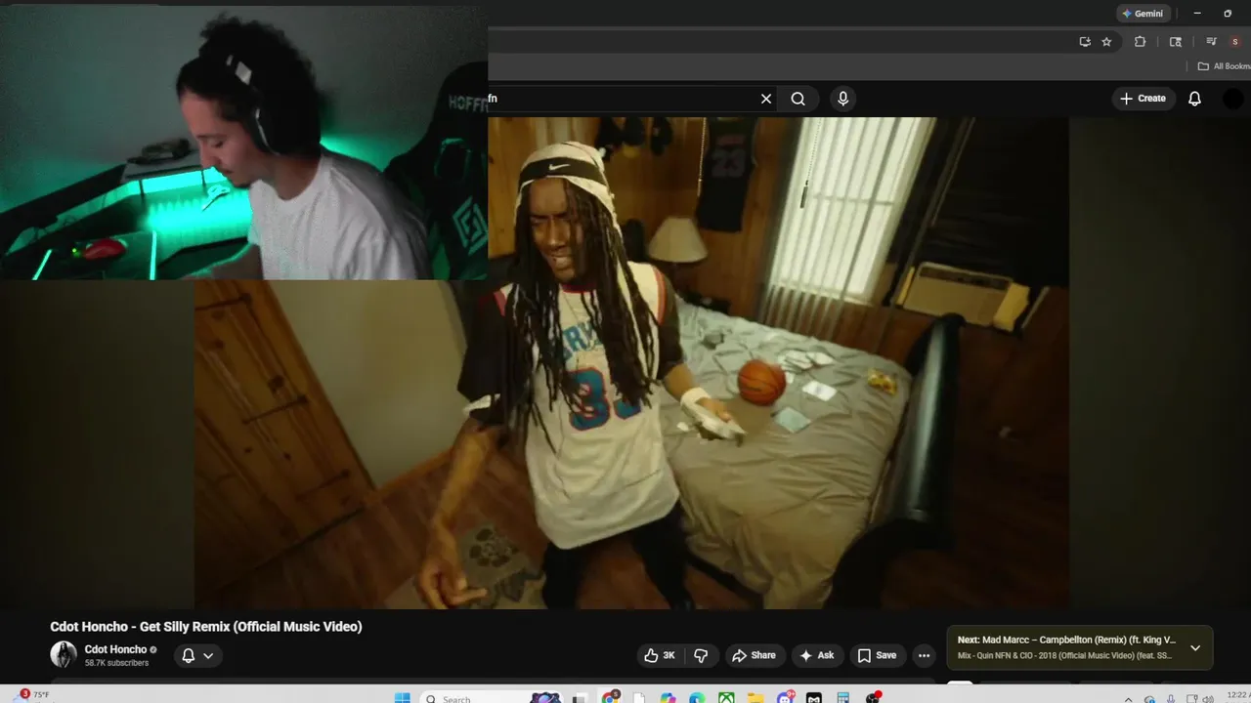Open Copilot from taskbar
The image size is (1251, 703).
tap(668, 698)
